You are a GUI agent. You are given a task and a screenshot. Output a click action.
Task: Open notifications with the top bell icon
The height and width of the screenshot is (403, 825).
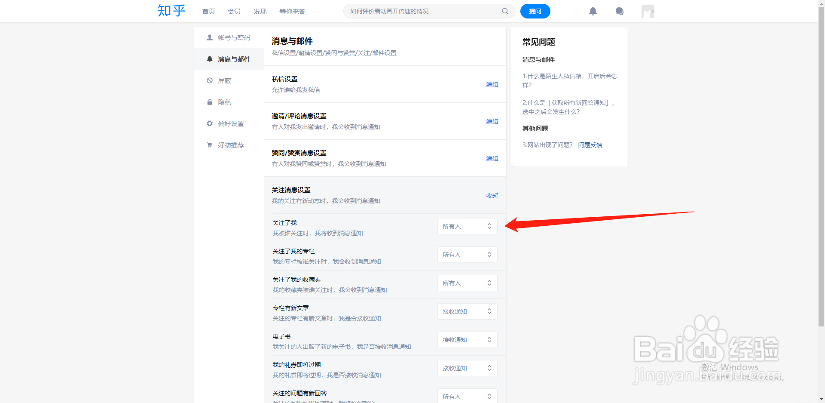coord(593,11)
